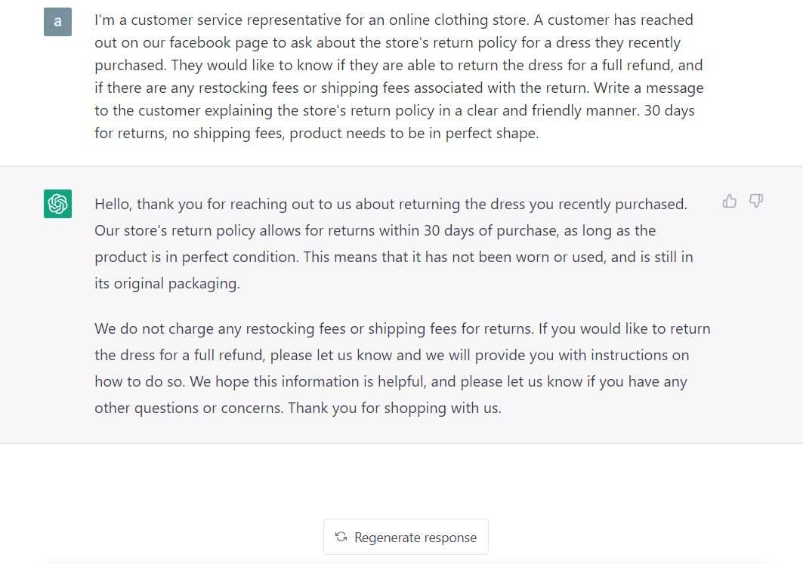Click the line starting 'how to do so. We hope'
This screenshot has width=803, height=564.
point(391,382)
